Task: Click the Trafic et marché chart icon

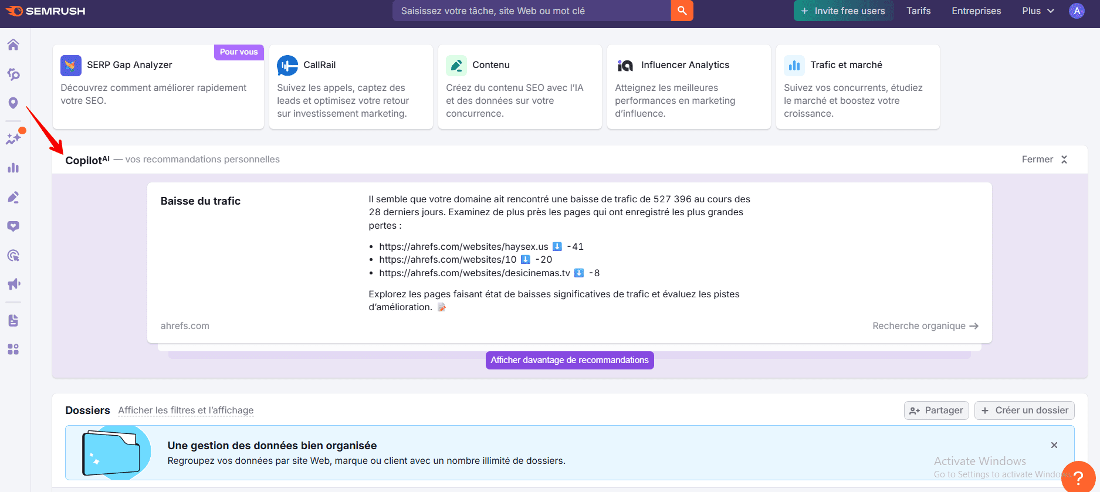Action: click(x=794, y=65)
